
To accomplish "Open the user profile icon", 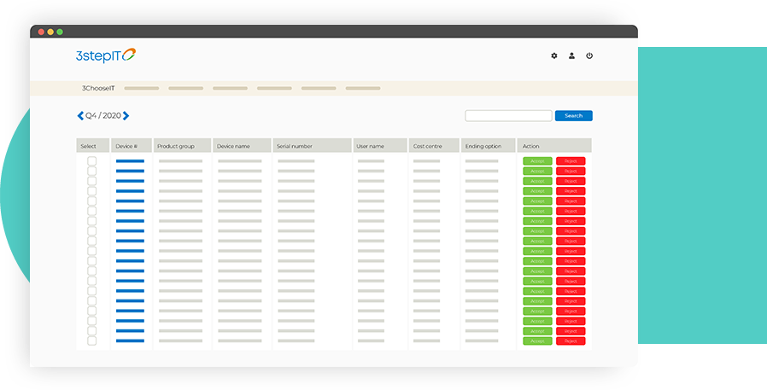I will (x=571, y=55).
